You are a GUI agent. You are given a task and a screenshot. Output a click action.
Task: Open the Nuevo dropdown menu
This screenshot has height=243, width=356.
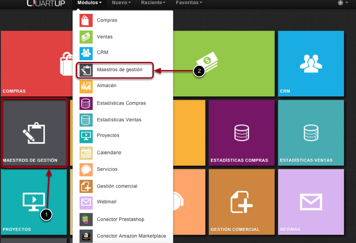pyautogui.click(x=121, y=3)
